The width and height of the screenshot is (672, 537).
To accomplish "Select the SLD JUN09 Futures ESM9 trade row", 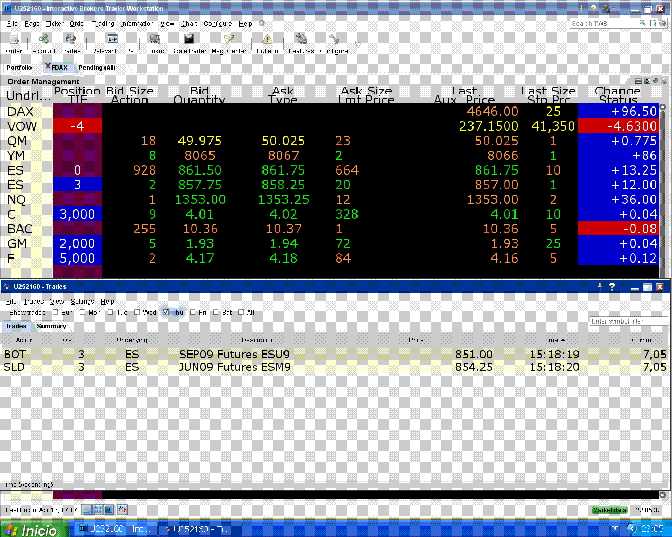I will point(335,367).
